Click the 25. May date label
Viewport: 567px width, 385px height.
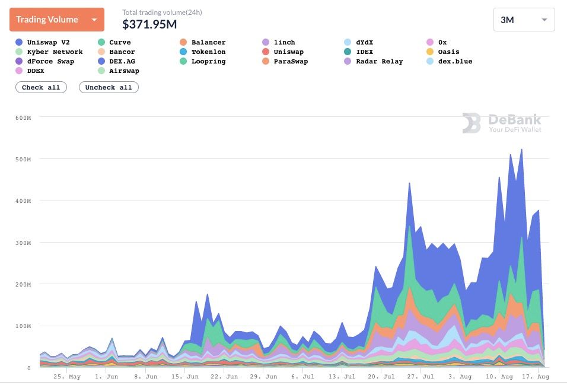67,376
